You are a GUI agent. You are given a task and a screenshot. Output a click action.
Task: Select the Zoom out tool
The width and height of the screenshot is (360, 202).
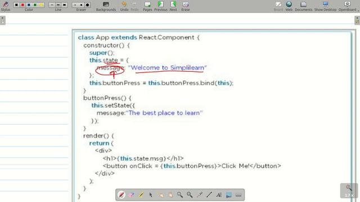click(x=190, y=195)
